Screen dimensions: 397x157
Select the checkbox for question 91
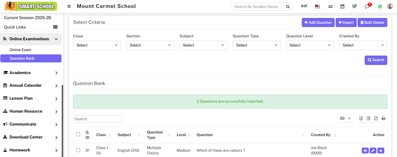click(x=78, y=150)
